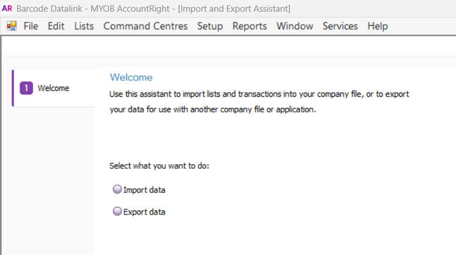Select the Welcome step in the sidebar

[53, 88]
